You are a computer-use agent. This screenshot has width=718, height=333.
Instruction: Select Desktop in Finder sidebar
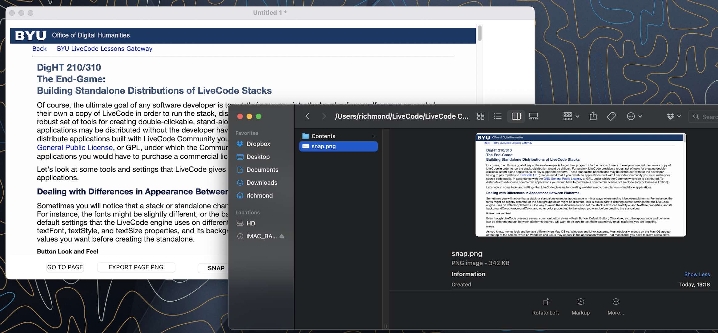(x=258, y=157)
